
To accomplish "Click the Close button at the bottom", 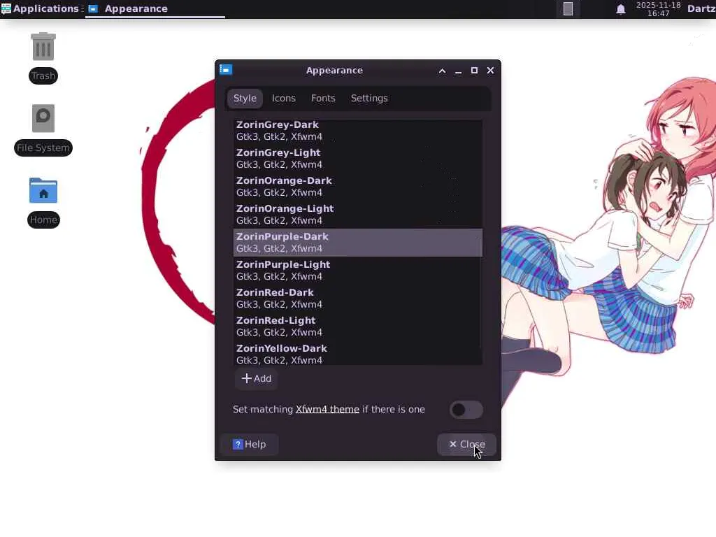I will click(x=466, y=444).
